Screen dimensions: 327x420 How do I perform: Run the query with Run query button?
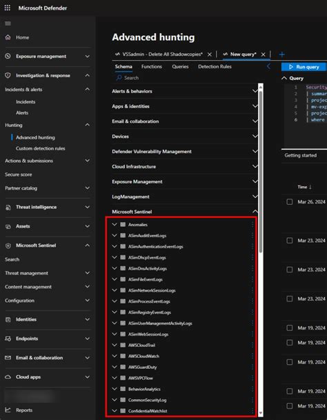pos(304,67)
